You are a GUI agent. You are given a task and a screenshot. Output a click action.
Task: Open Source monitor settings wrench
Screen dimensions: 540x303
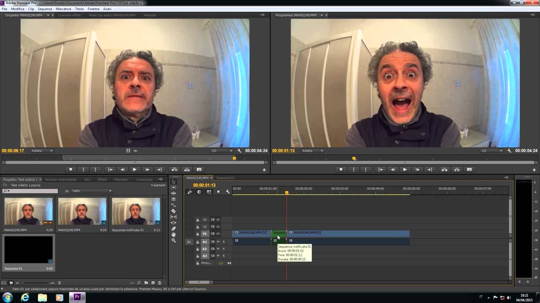pyautogui.click(x=239, y=151)
